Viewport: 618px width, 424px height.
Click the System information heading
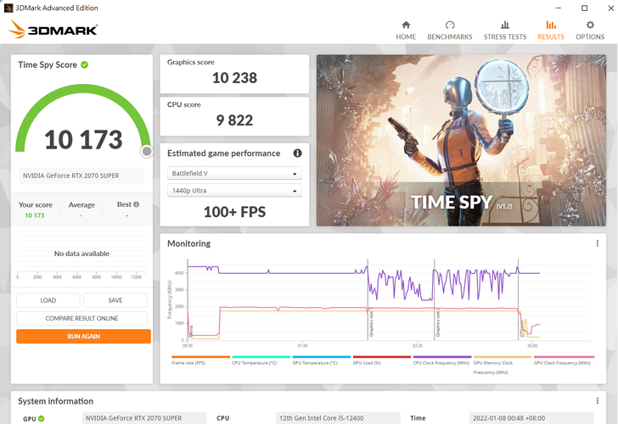[x=55, y=401]
